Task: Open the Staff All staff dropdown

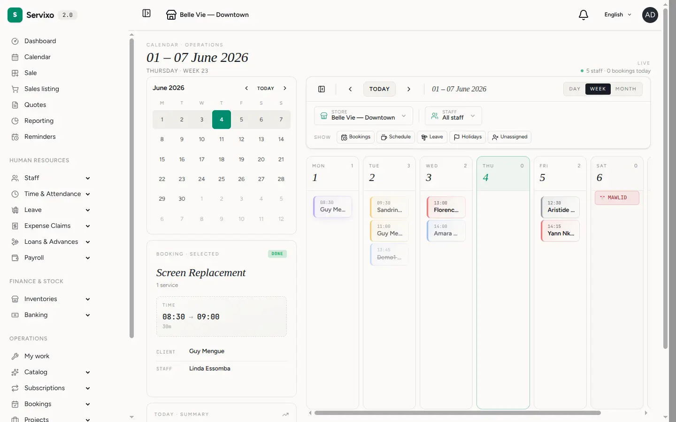Action: click(453, 116)
